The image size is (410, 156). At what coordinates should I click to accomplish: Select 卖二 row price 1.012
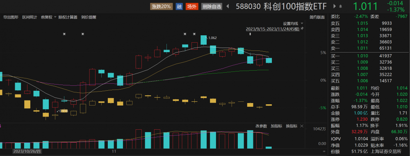click(x=362, y=42)
